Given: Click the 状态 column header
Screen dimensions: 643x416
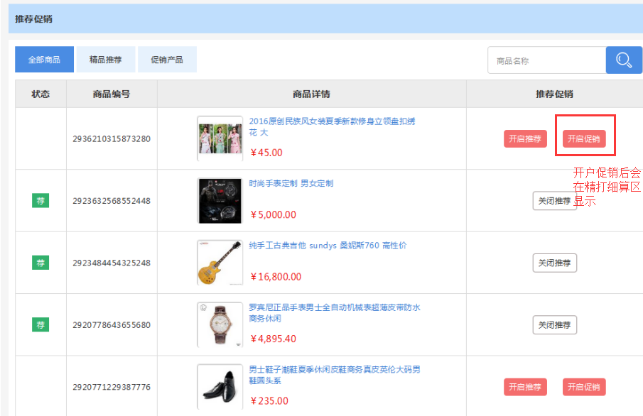Looking at the screenshot, I should (x=40, y=94).
